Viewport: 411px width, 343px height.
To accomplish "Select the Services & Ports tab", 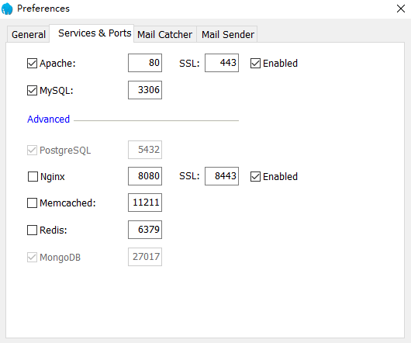I will point(95,33).
